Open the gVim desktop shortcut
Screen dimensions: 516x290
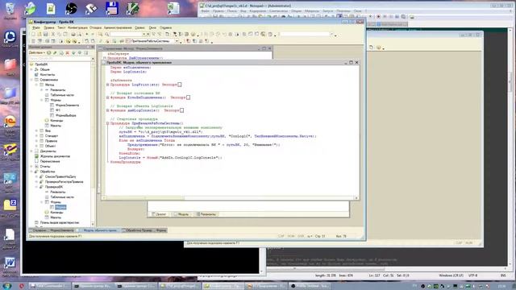pyautogui.click(x=132, y=8)
